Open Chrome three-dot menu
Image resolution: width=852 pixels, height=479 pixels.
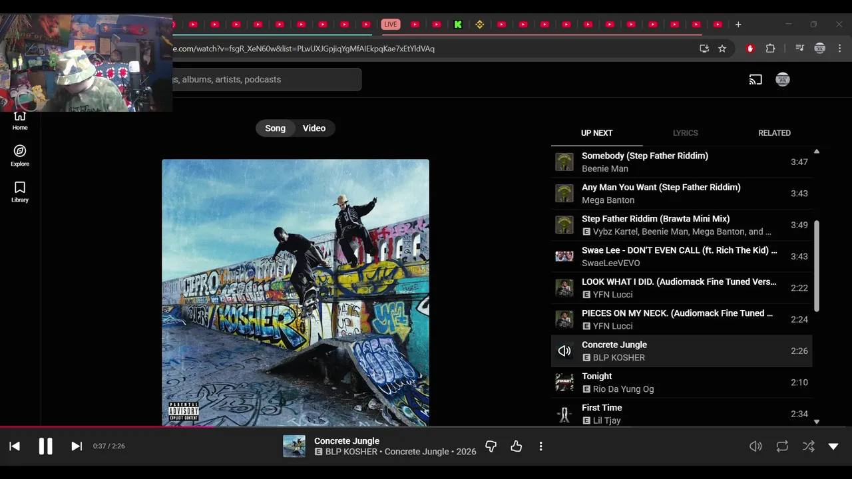(839, 49)
